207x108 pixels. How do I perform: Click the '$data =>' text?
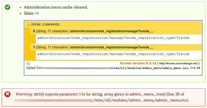(x=31, y=13)
